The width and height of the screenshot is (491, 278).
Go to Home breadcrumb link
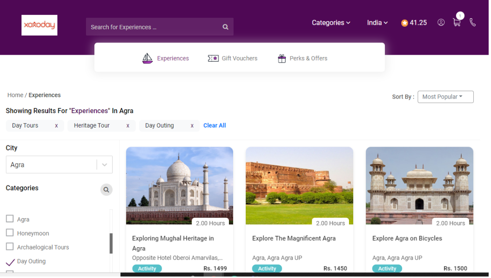tap(15, 95)
